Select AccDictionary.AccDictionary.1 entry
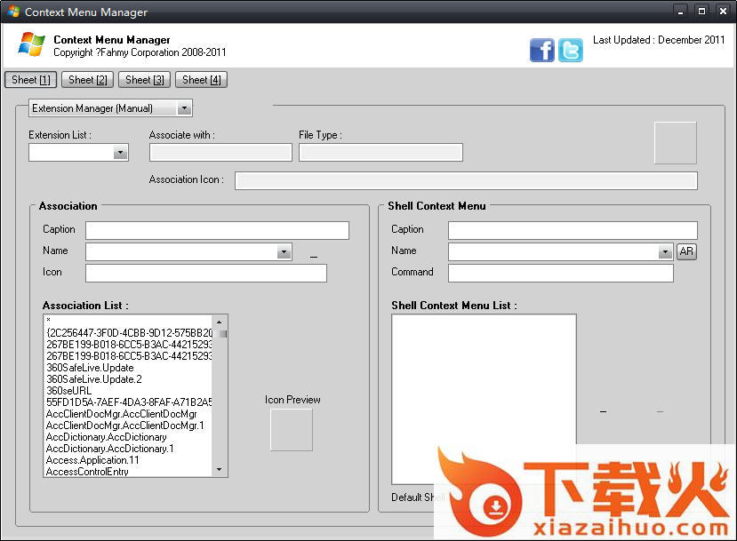This screenshot has height=541, width=737. [128, 449]
